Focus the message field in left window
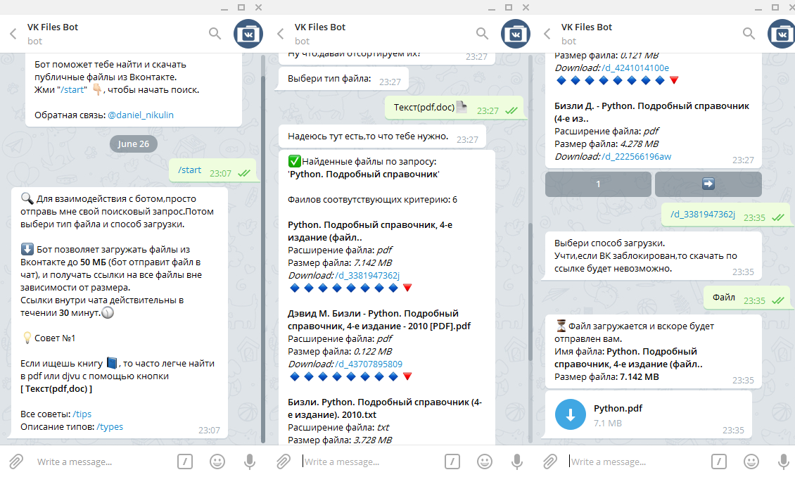Viewport: 795px width, 477px height. (x=104, y=462)
